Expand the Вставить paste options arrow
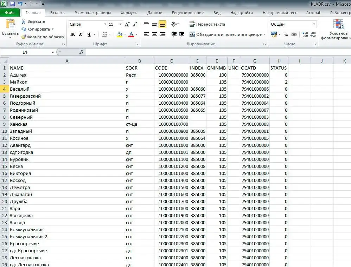The height and width of the screenshot is (267, 351). 10,38
